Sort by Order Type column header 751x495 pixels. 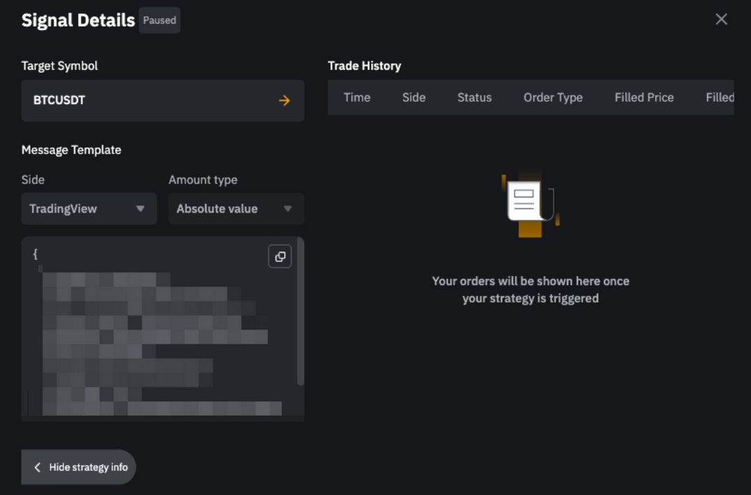click(x=553, y=98)
